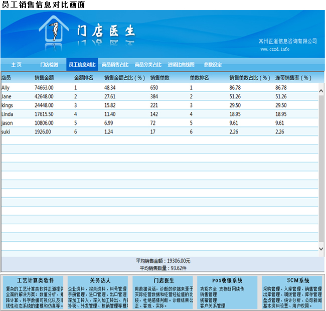The width and height of the screenshot is (326, 311).
Task: Open the 主页 tab
Action: pyautogui.click(x=17, y=65)
